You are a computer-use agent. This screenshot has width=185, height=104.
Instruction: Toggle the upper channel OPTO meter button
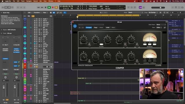(154, 44)
